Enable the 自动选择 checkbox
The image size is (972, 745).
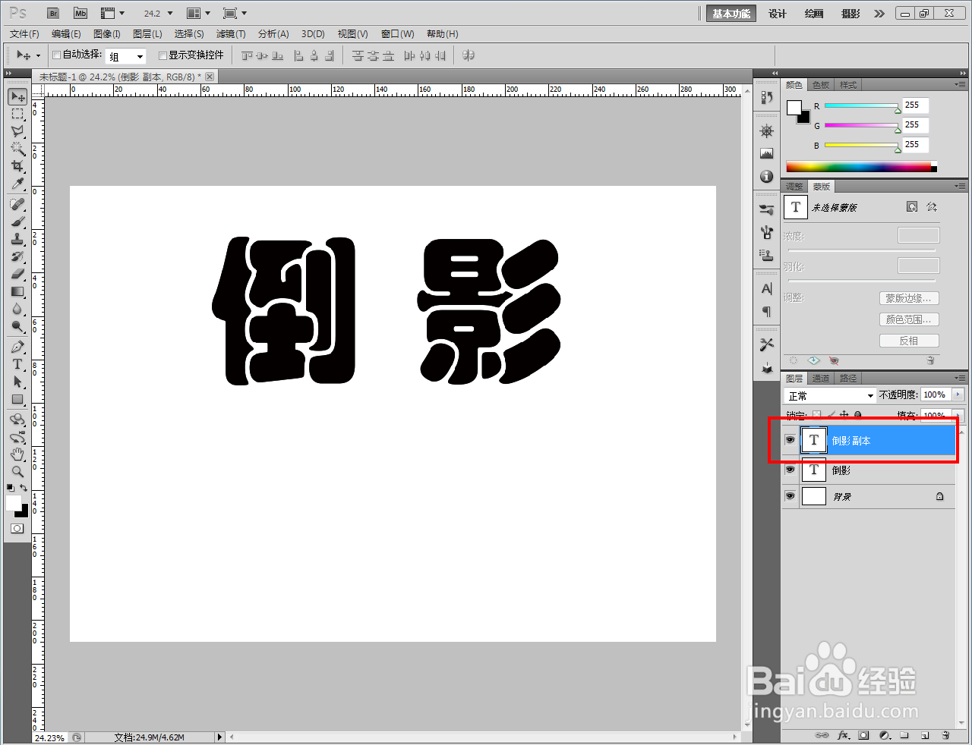pos(56,55)
